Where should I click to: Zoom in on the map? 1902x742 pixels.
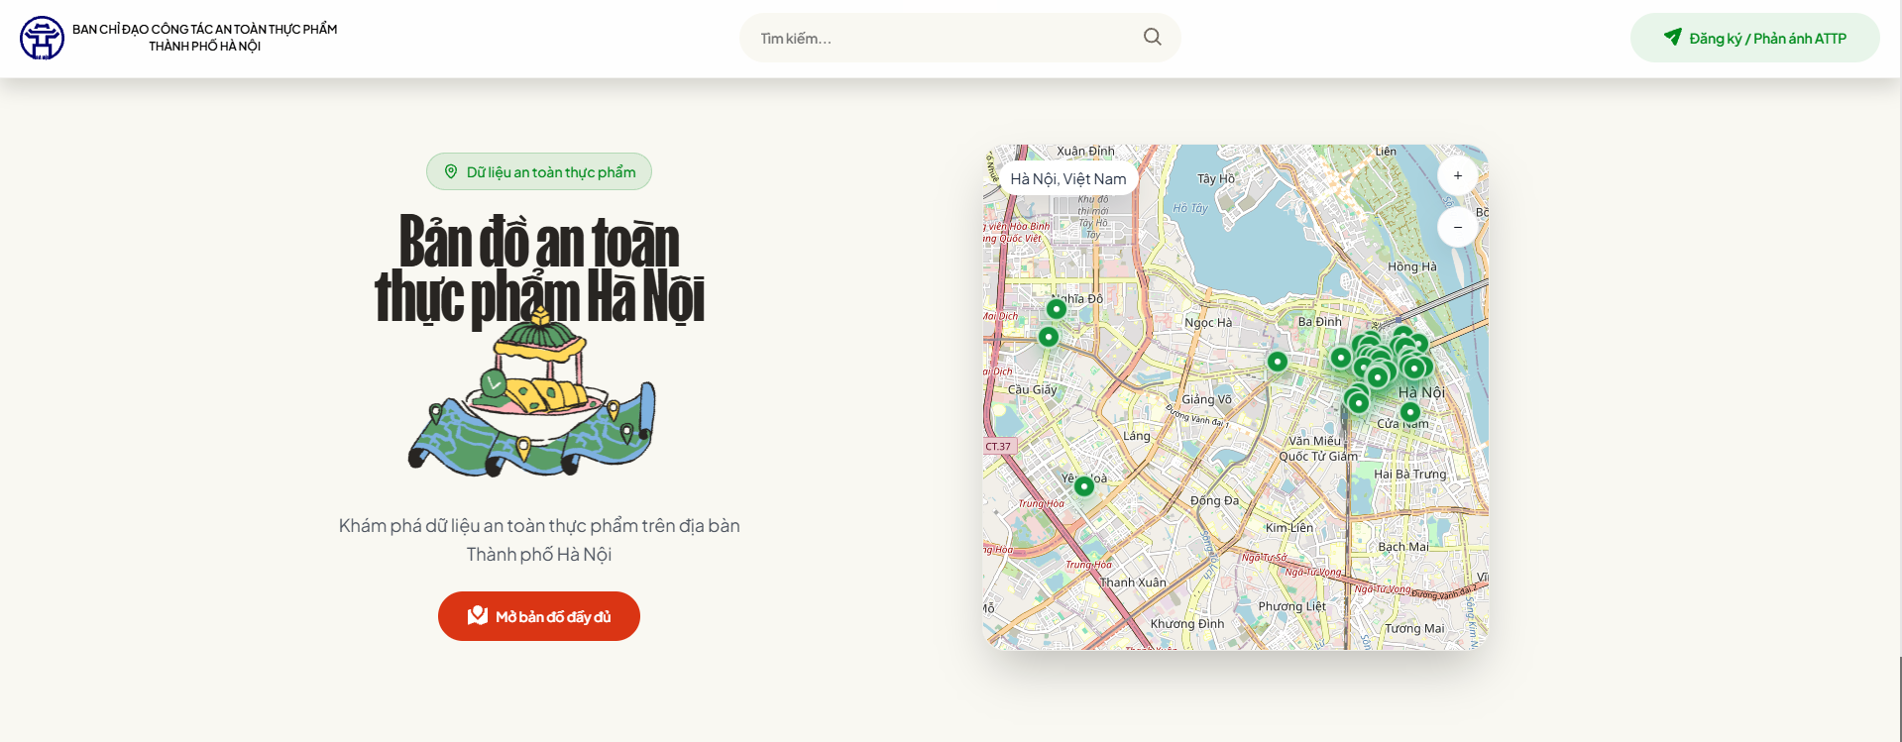1457,175
